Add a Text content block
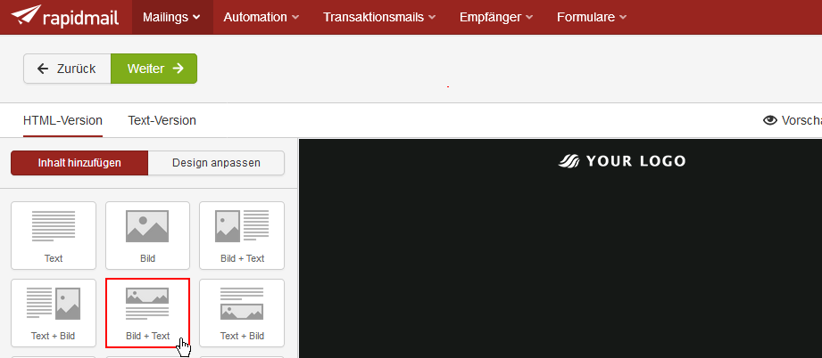822x358 pixels. [54, 235]
